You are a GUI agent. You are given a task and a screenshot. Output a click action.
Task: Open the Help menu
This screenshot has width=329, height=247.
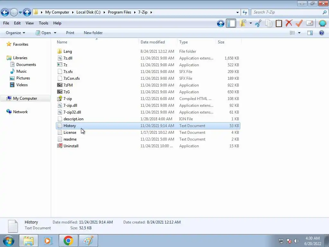57,23
